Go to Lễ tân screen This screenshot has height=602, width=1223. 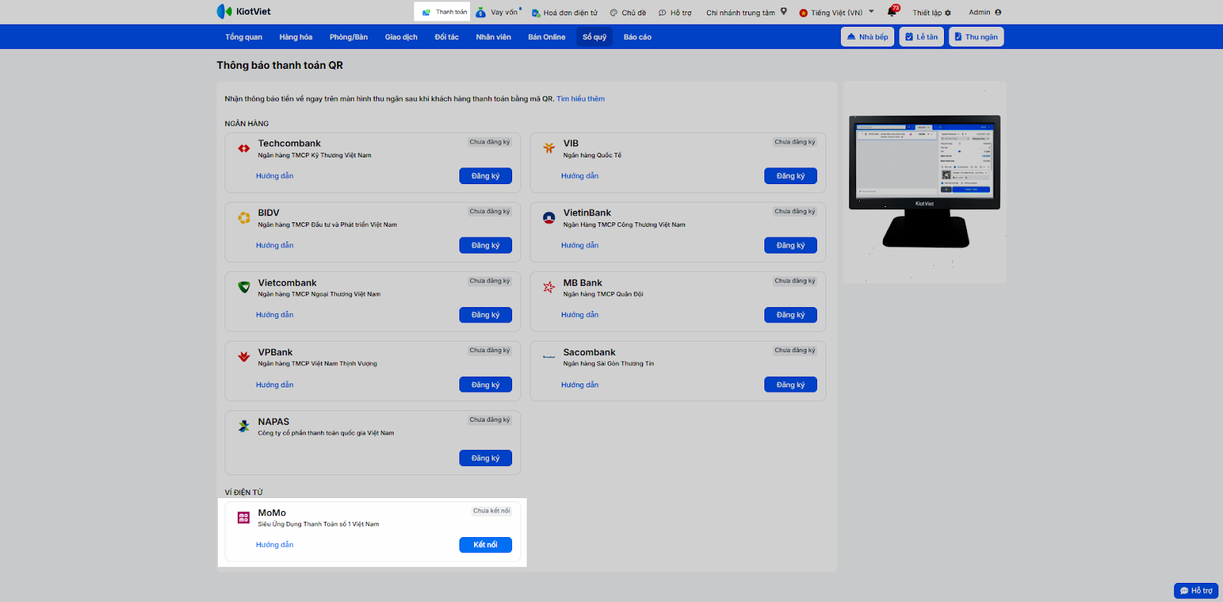pyautogui.click(x=921, y=37)
